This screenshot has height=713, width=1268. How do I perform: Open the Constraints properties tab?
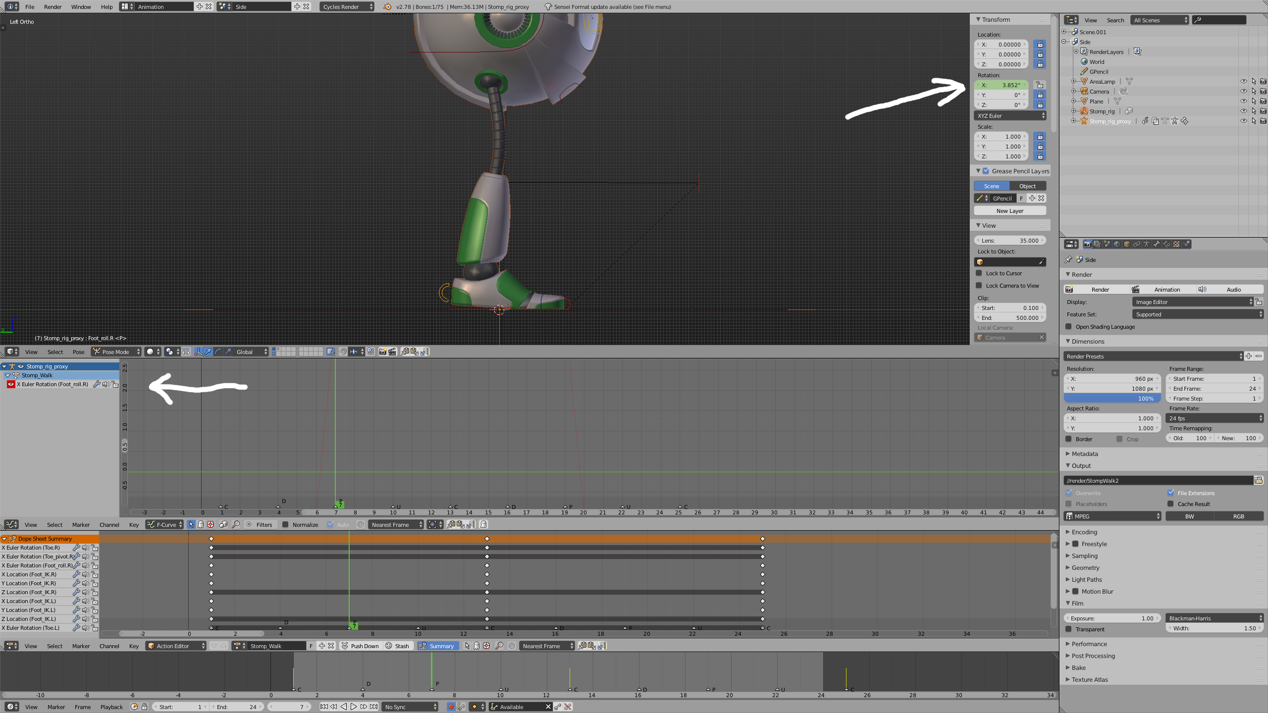click(1136, 244)
